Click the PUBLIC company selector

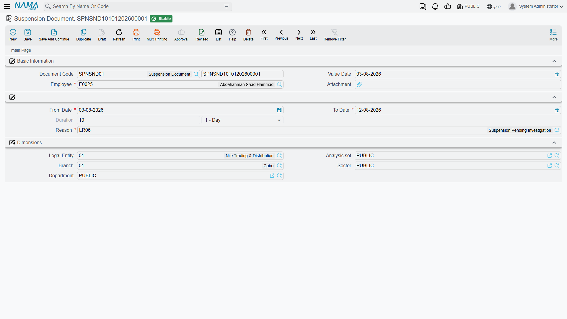click(x=468, y=6)
